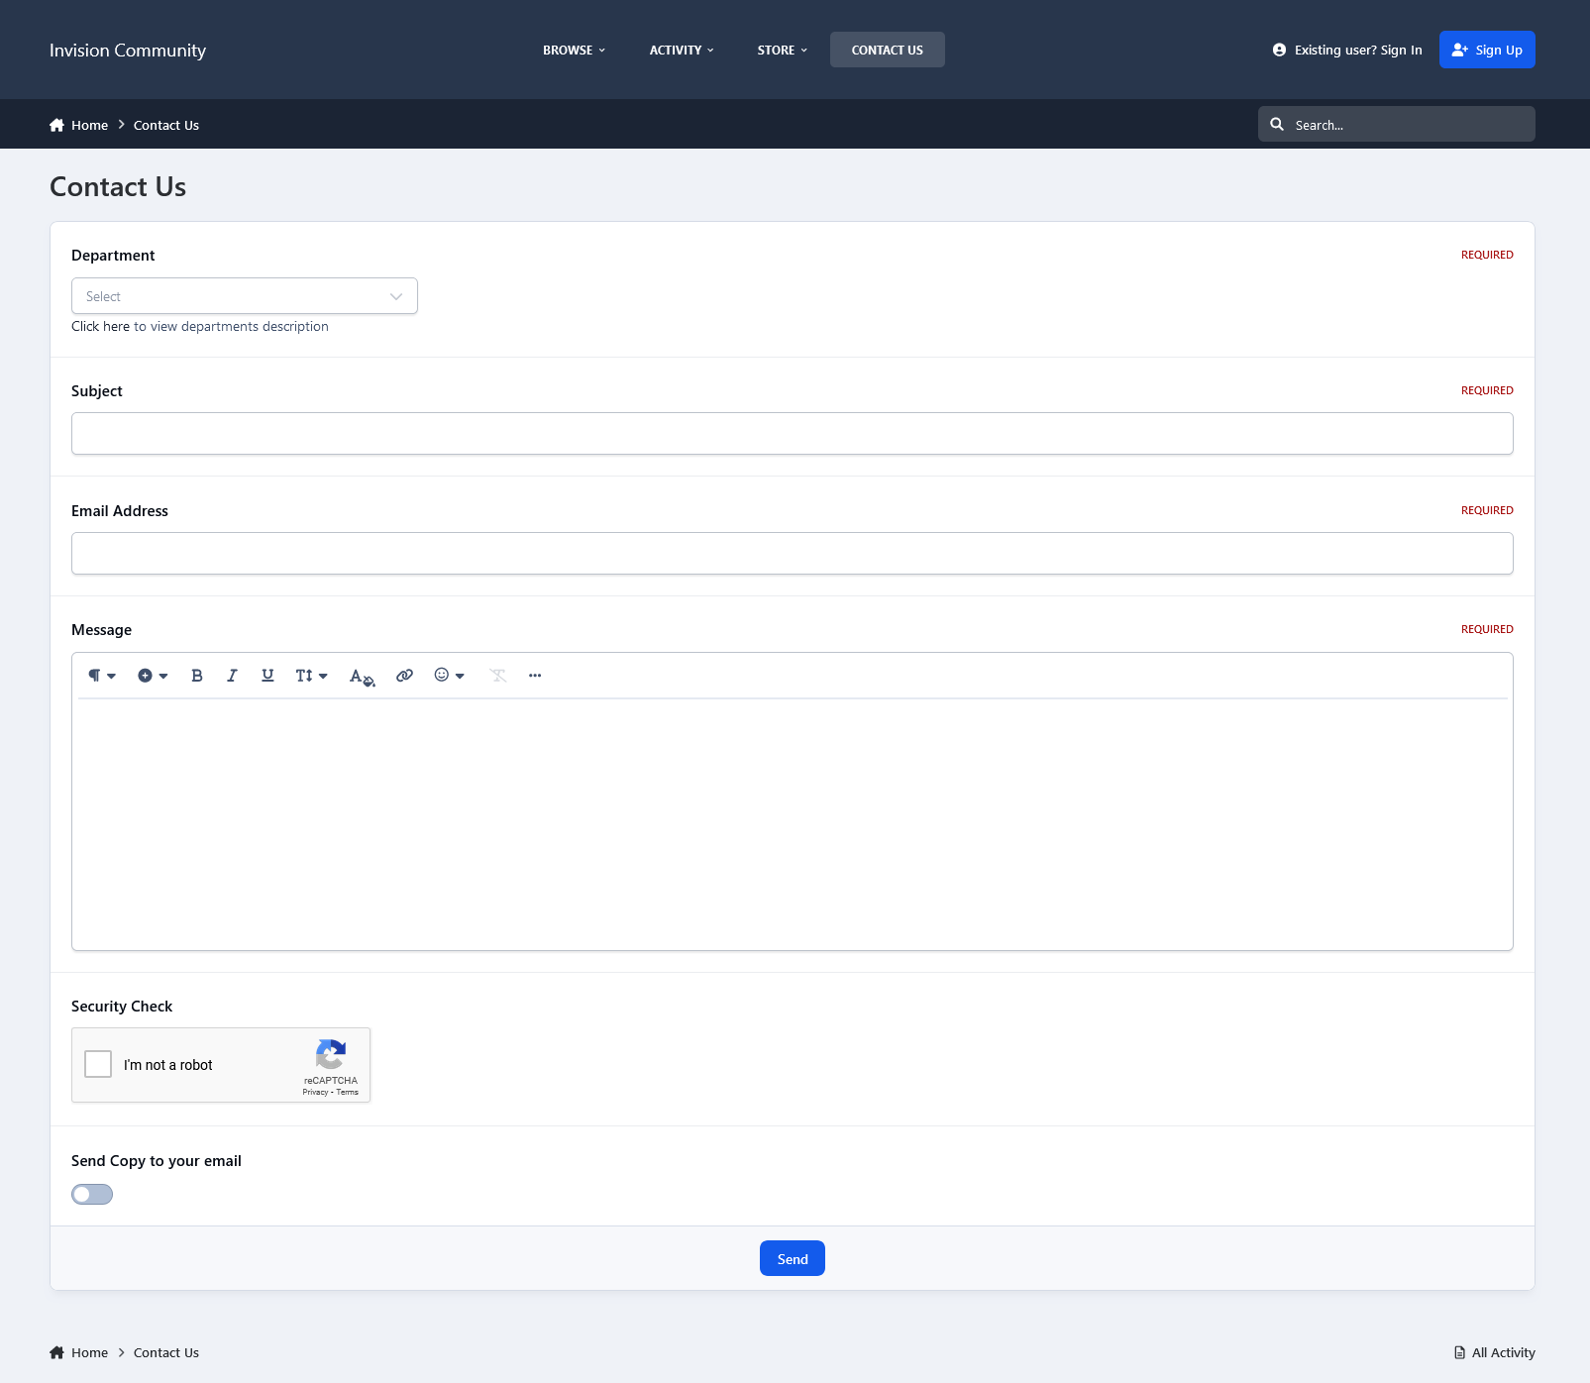1590x1383 pixels.
Task: Check the I'm not a robot box
Action: pos(98,1064)
